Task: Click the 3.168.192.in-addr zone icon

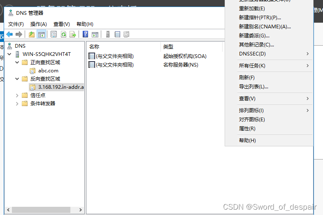Action: point(33,87)
